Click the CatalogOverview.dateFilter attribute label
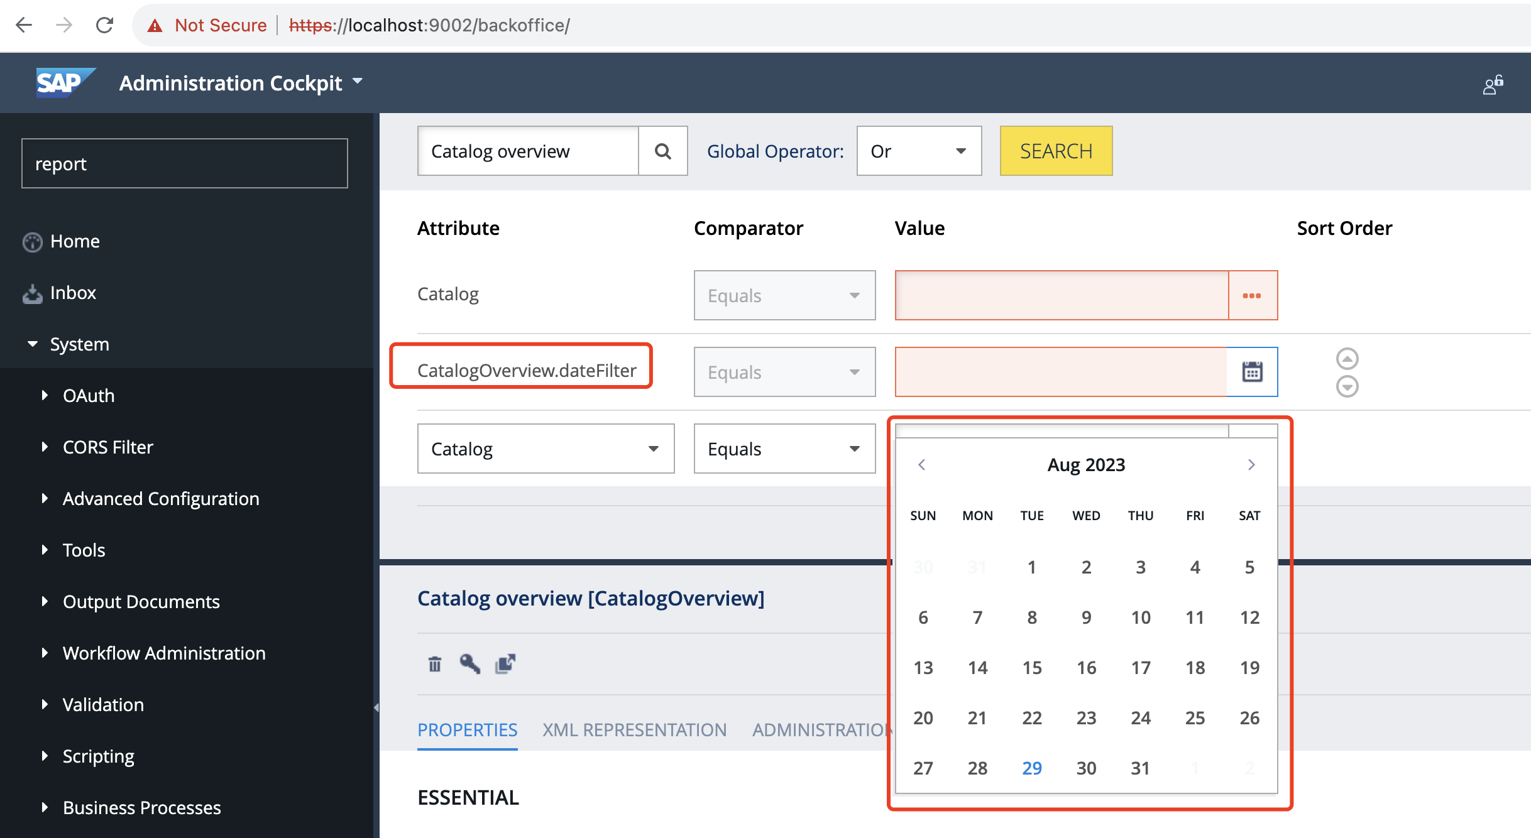The height and width of the screenshot is (838, 1531). click(x=527, y=371)
